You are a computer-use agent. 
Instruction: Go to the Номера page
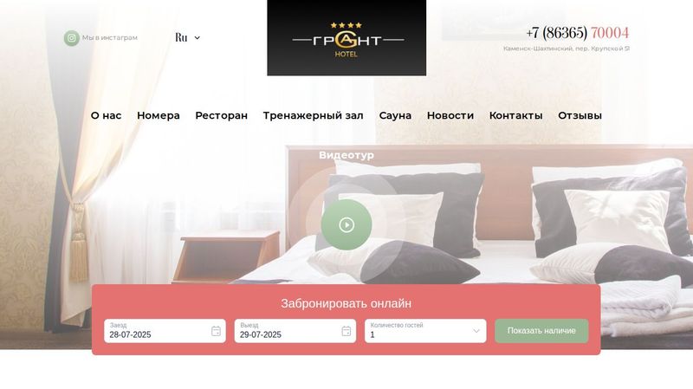pos(159,115)
